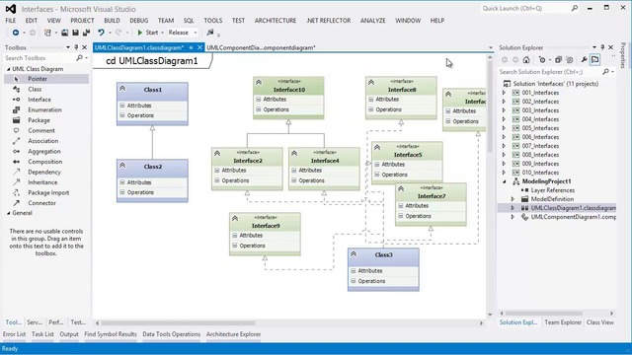Click the wrench Properties icon in Solution Explorer
This screenshot has height=355, width=632.
point(584,60)
